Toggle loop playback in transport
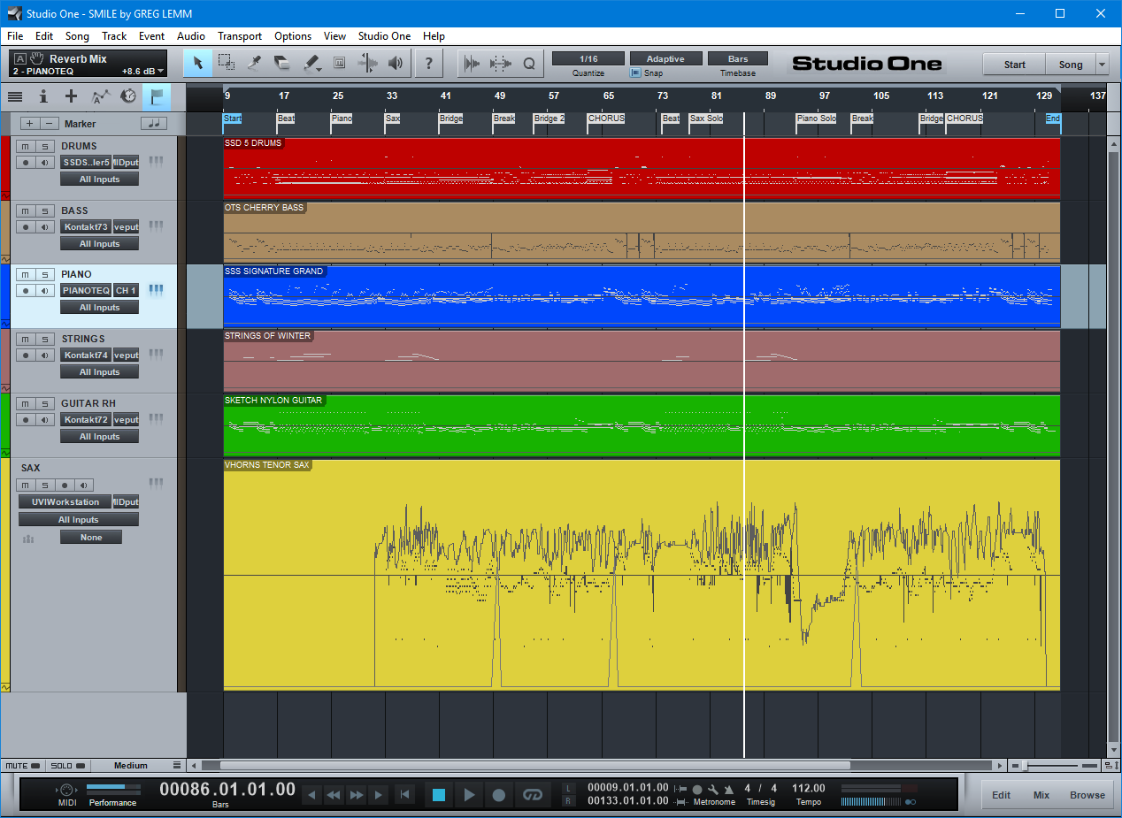1122x818 pixels. click(x=532, y=795)
